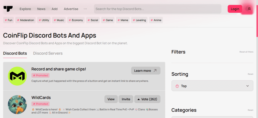Open the Advertise page
Image resolution: width=258 pixels, height=118 pixels.
(x=71, y=9)
